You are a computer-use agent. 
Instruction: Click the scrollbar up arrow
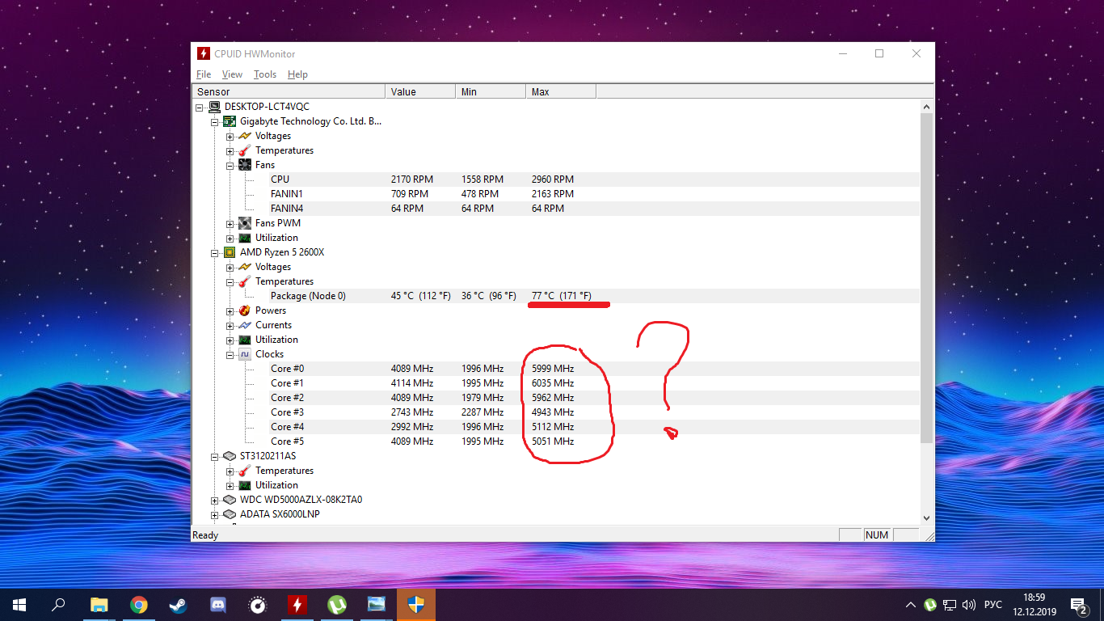(926, 106)
